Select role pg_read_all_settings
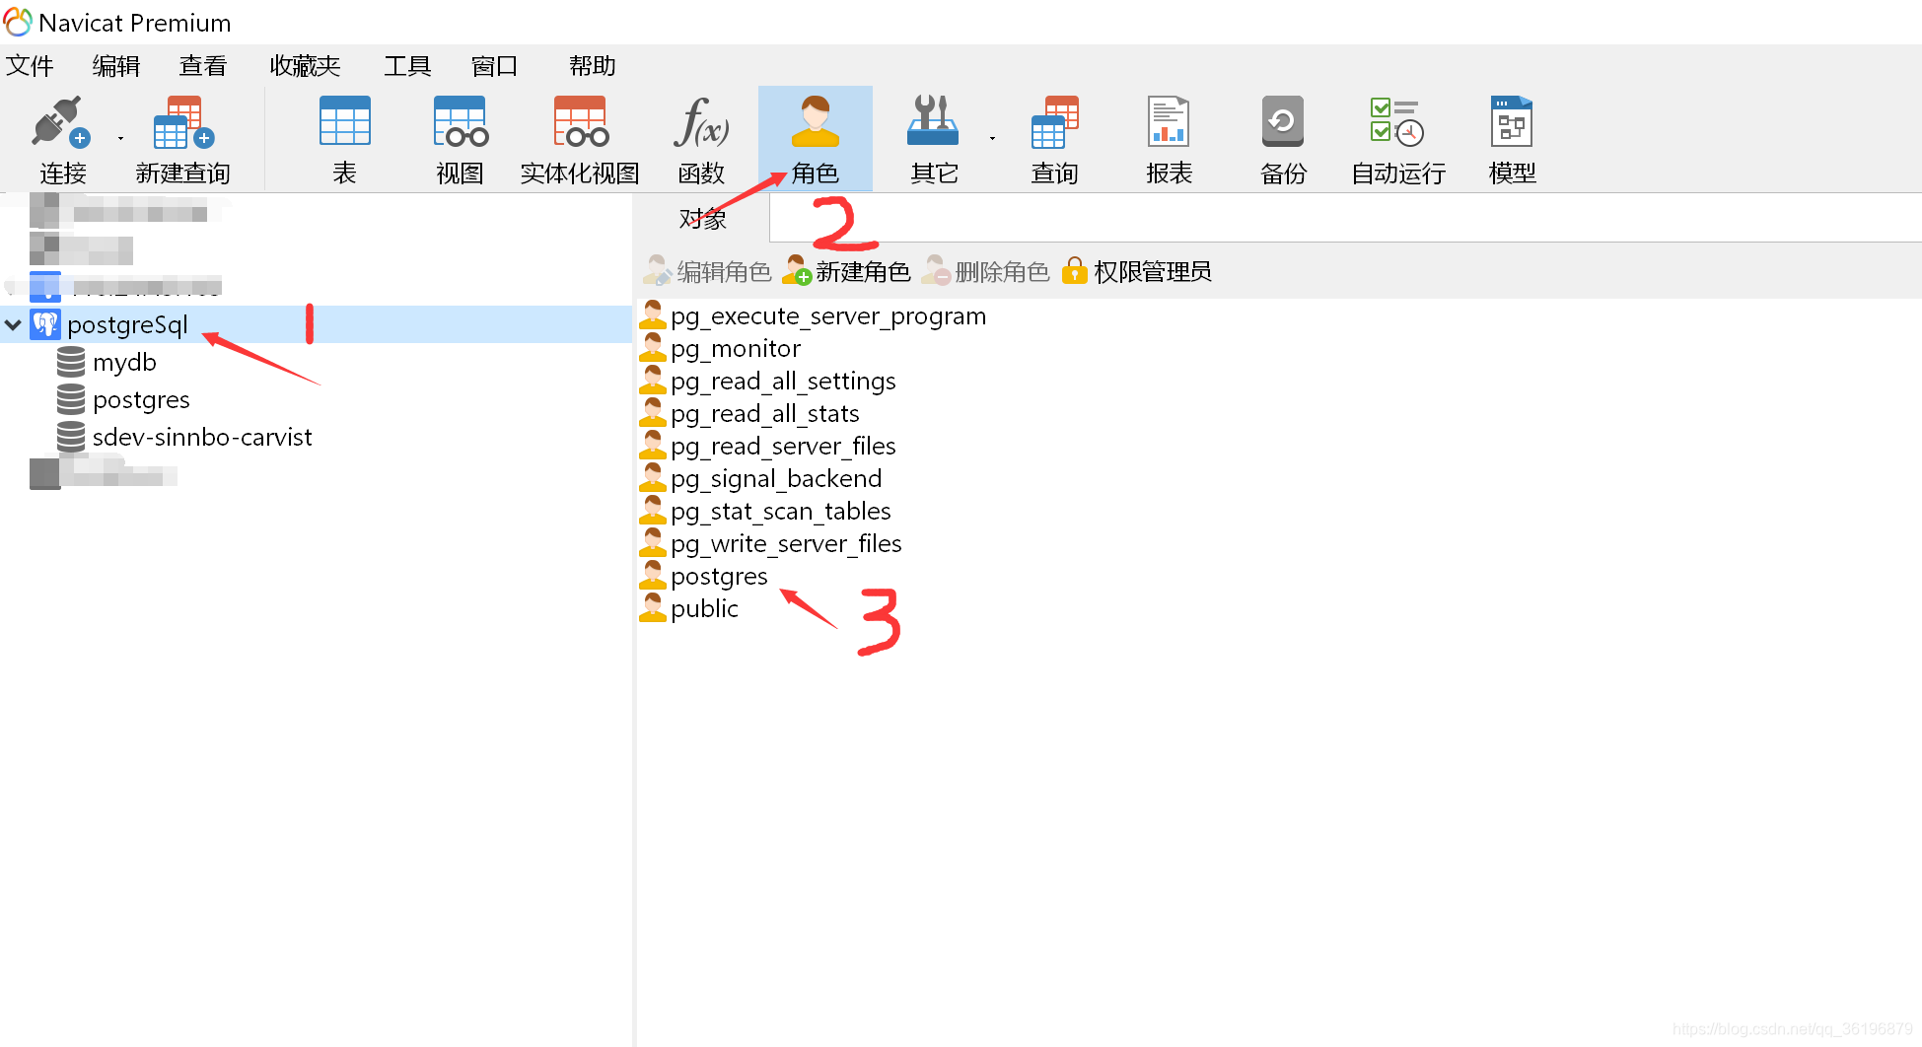Image resolution: width=1922 pixels, height=1047 pixels. tap(783, 381)
